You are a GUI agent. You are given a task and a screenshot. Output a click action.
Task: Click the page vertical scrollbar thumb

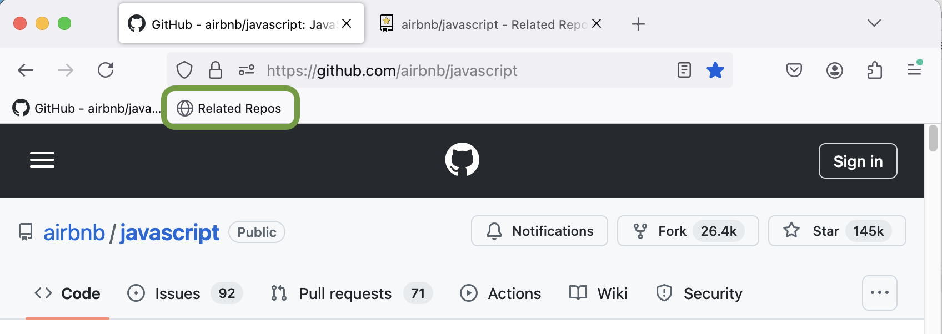(933, 138)
